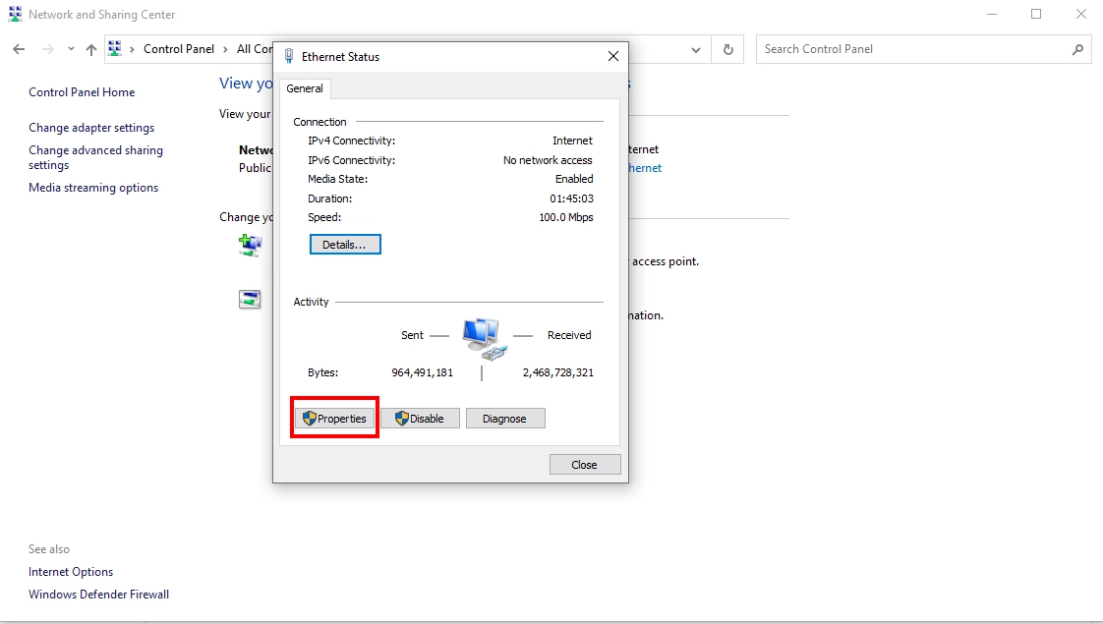Close the Ethernet Status dialog via Close button
Screen dimensions: 1103x624
point(584,465)
